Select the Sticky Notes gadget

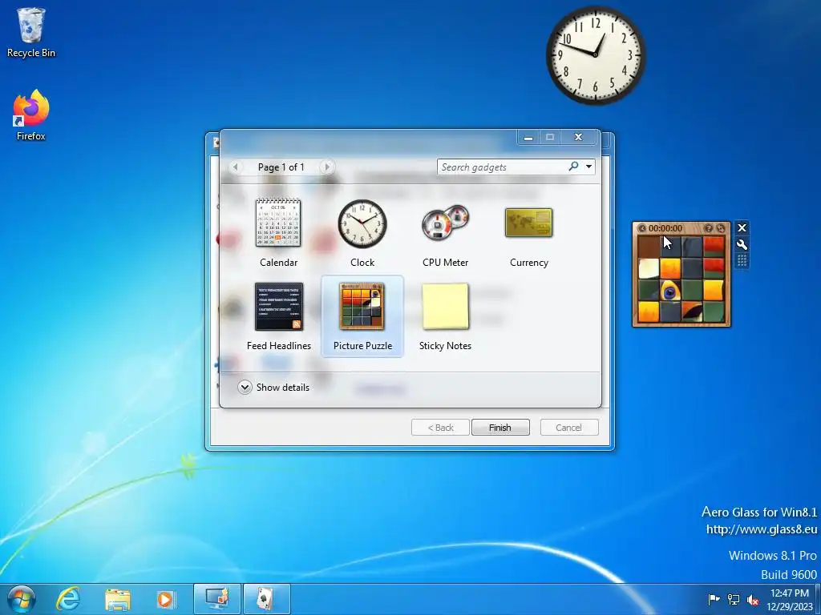click(x=446, y=307)
